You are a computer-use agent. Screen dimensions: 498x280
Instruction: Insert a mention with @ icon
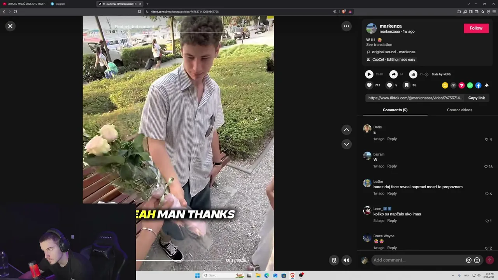[x=469, y=260]
